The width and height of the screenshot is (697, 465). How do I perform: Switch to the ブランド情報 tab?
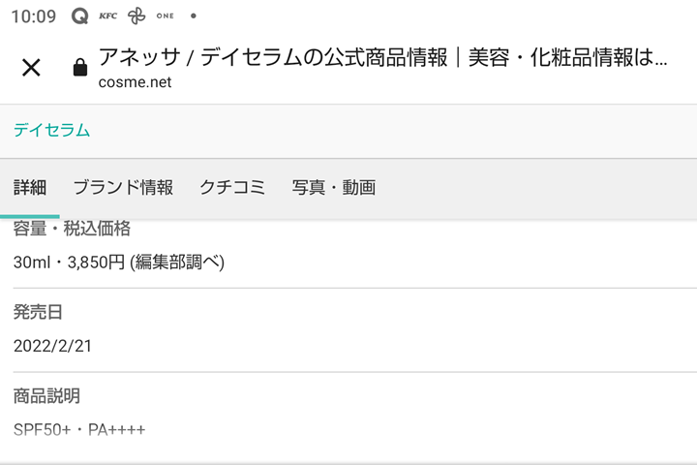tap(123, 188)
